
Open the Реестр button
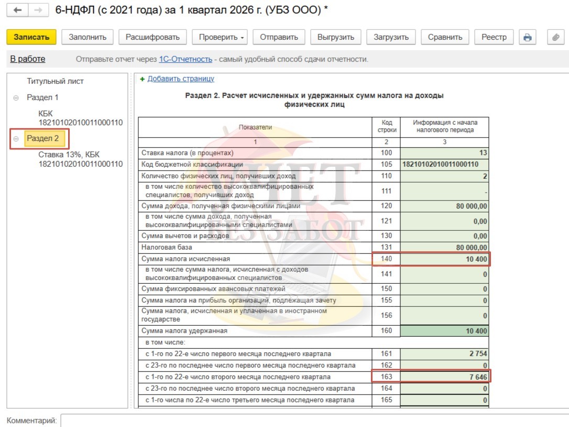point(494,37)
